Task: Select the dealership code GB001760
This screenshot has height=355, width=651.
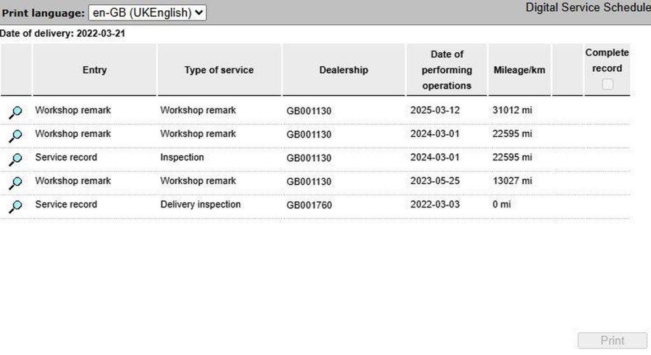Action: coord(309,205)
